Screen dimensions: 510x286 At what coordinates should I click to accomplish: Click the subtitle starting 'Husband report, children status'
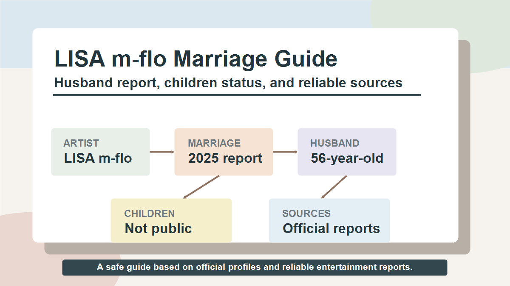coord(228,83)
